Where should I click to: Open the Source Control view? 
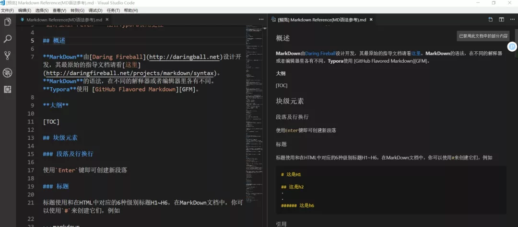[x=8, y=56]
